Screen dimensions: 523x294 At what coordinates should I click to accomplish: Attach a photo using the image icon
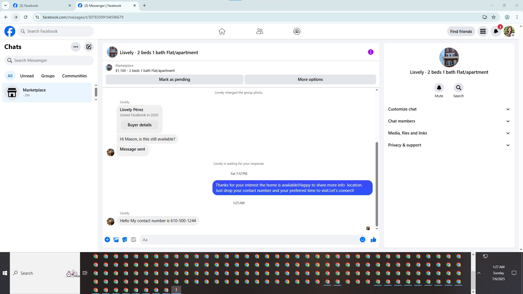point(116,240)
